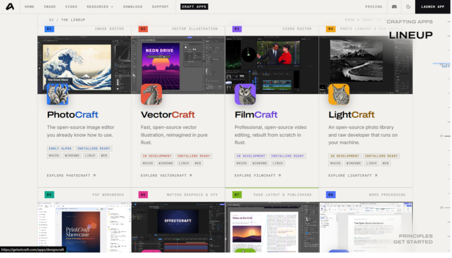This screenshot has height=258, width=452.
Task: Click PhotoCraft Installers Ready tag
Action: (94, 148)
